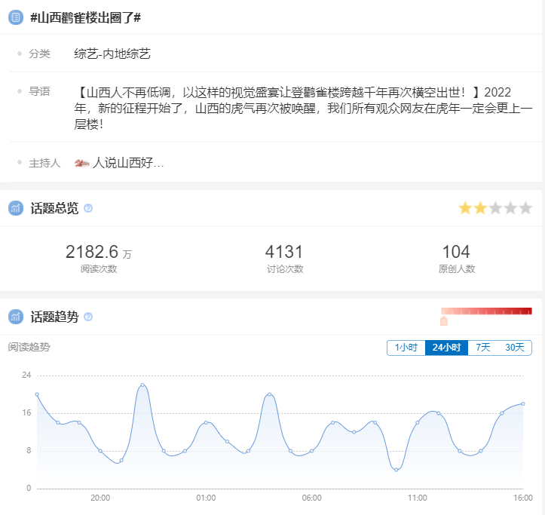This screenshot has width=545, height=515.
Task: Select the 24小时 trend tab
Action: [x=447, y=348]
